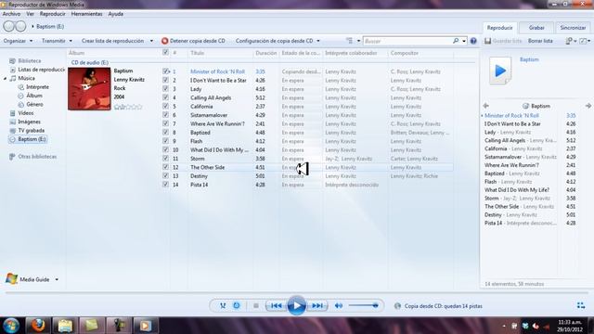
Task: Uncheck track 8 Baptized
Action: click(165, 132)
